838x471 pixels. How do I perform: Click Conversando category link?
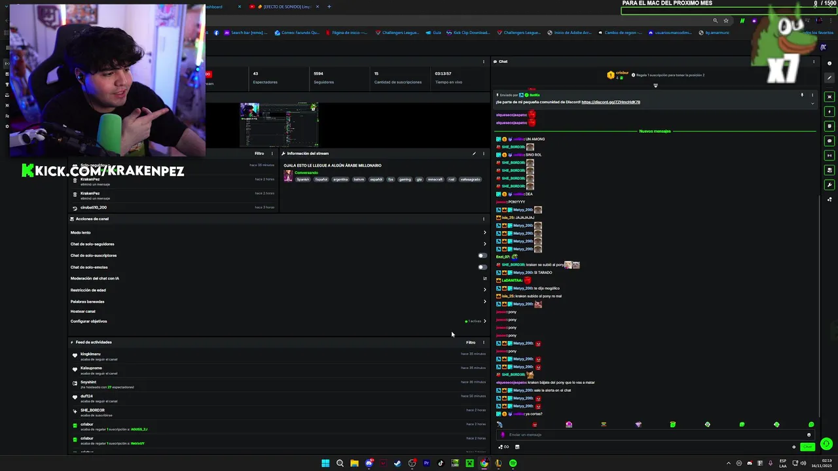(306, 173)
